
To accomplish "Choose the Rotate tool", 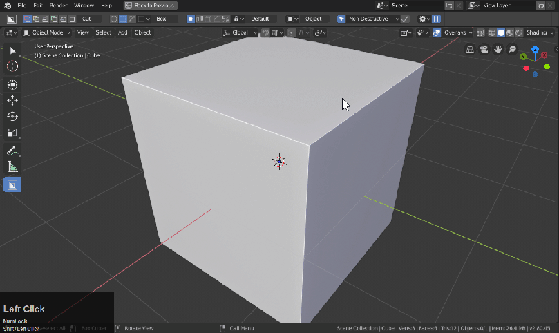I will point(12,117).
